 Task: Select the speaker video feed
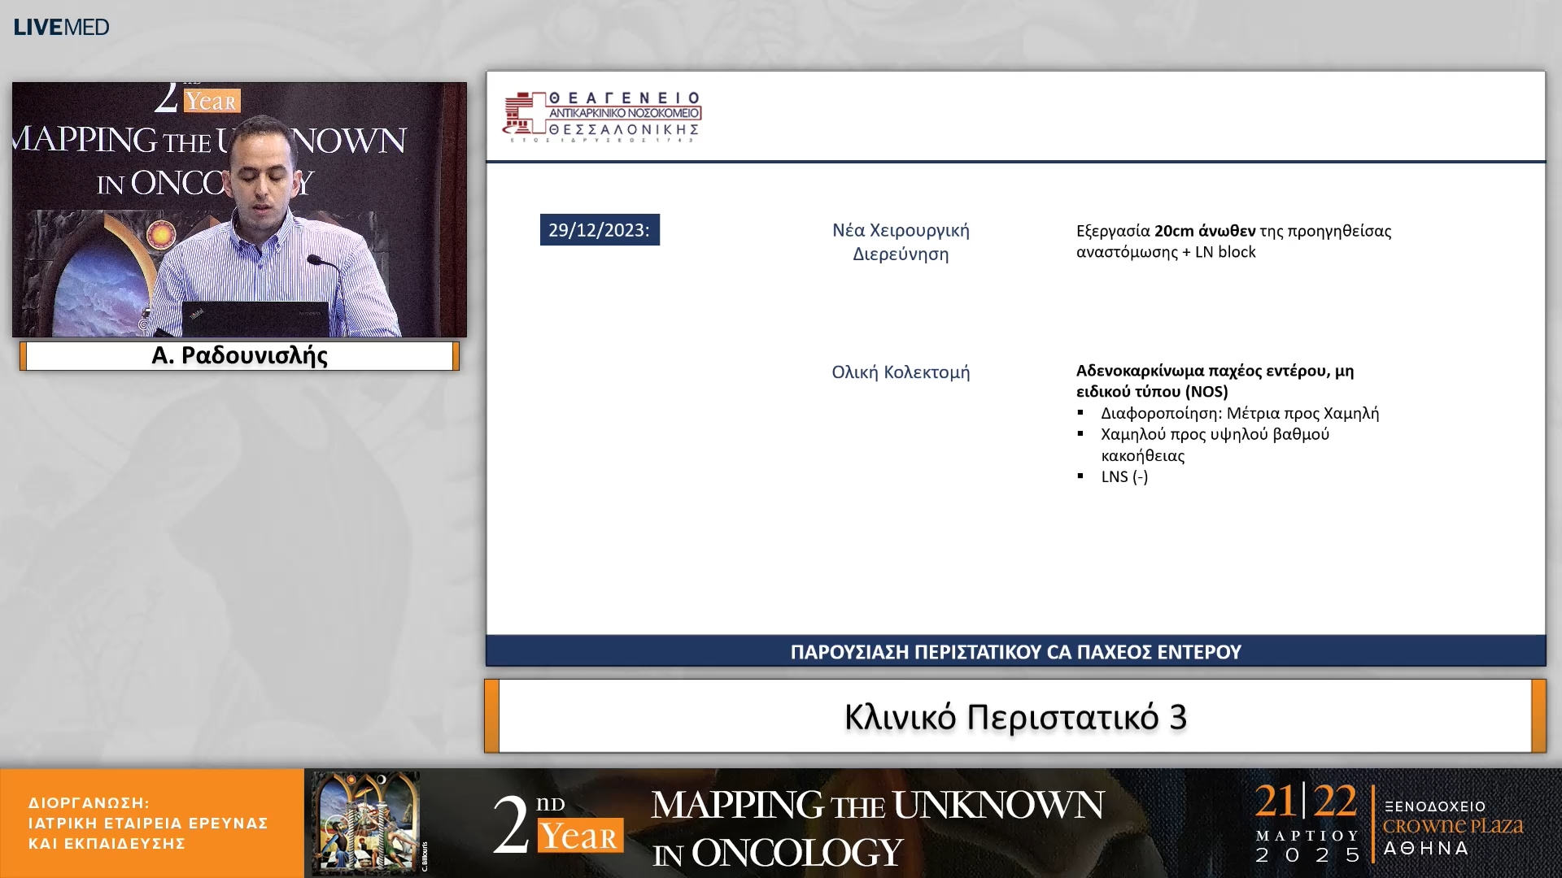point(239,210)
